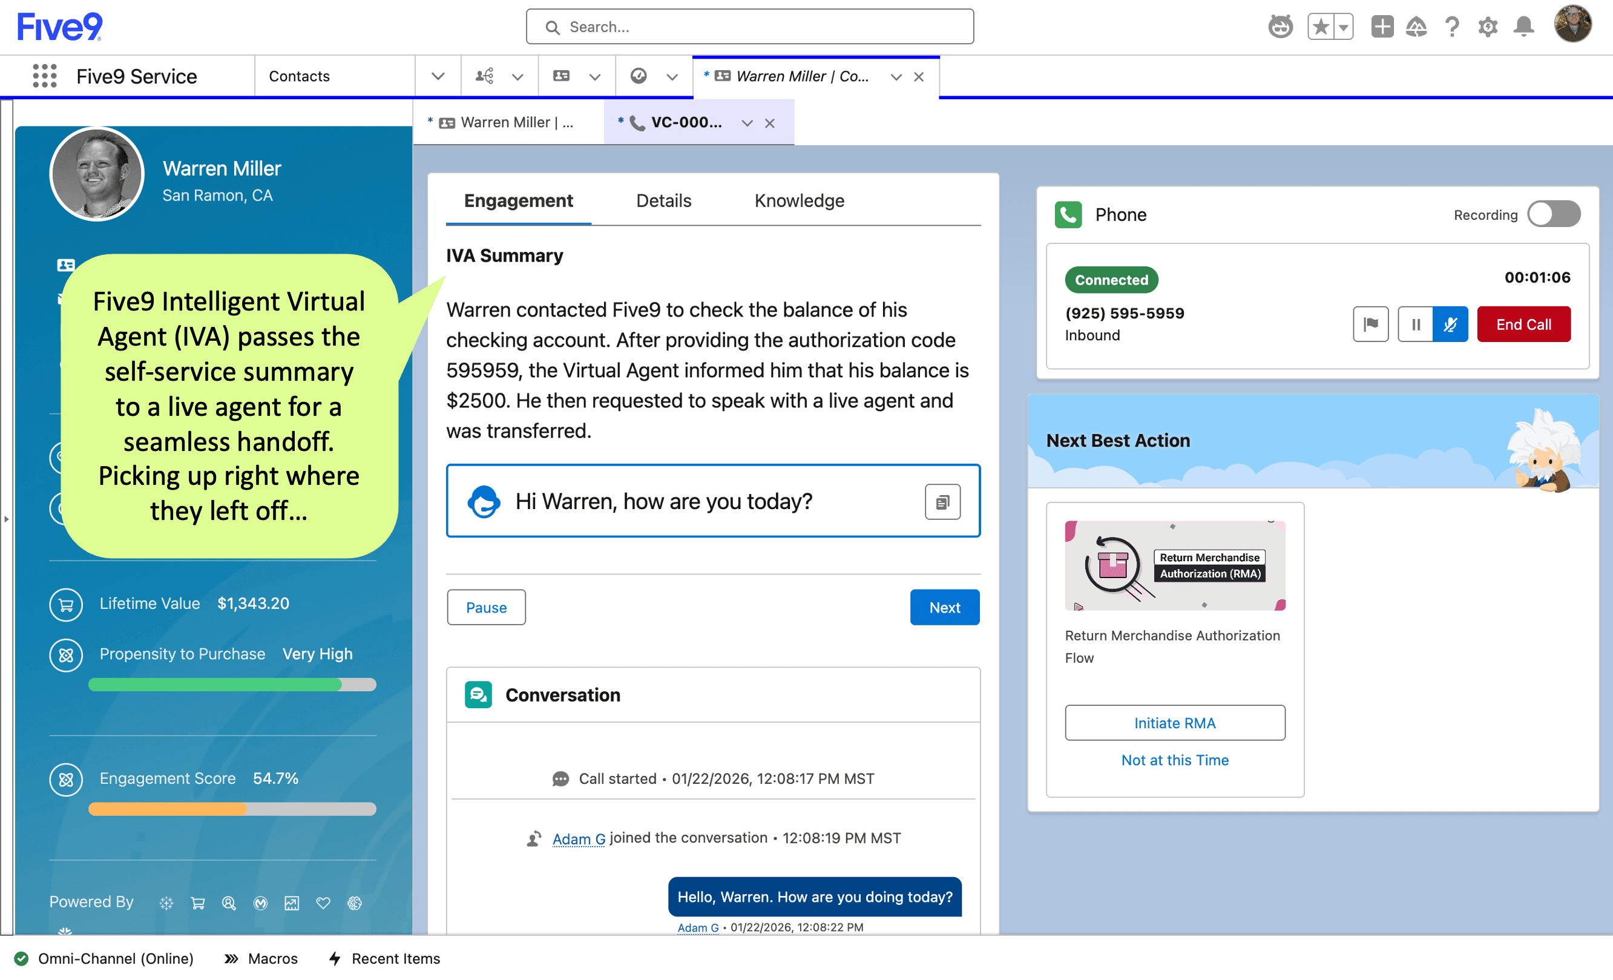
Task: Expand the Warren Miller workspace tab chevron
Action: (x=896, y=77)
